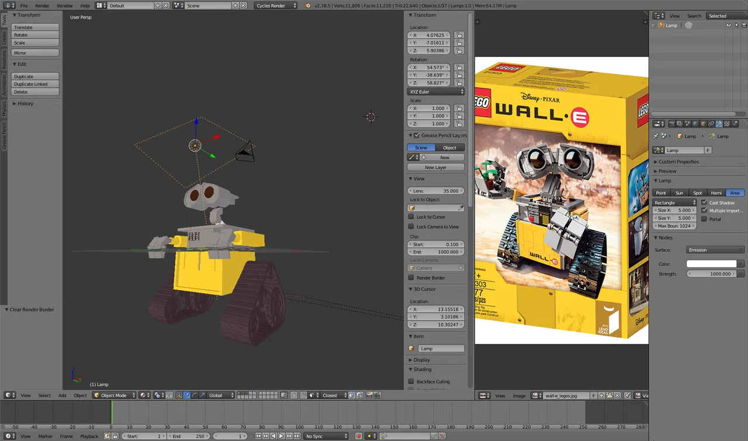Open the Object properties tab cube icon
Viewport: 748px width, 441px height.
click(704, 124)
